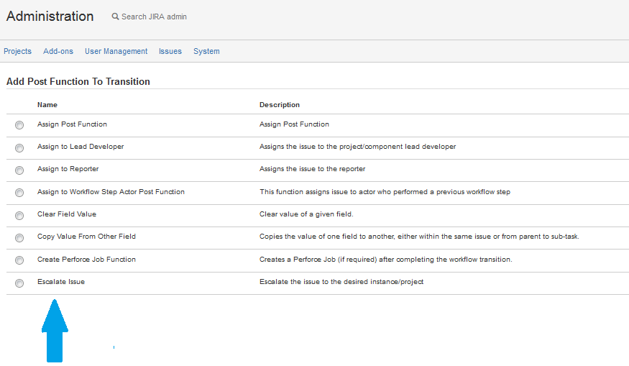Click the Clear Field Value name label
The width and height of the screenshot is (629, 366).
pos(67,214)
